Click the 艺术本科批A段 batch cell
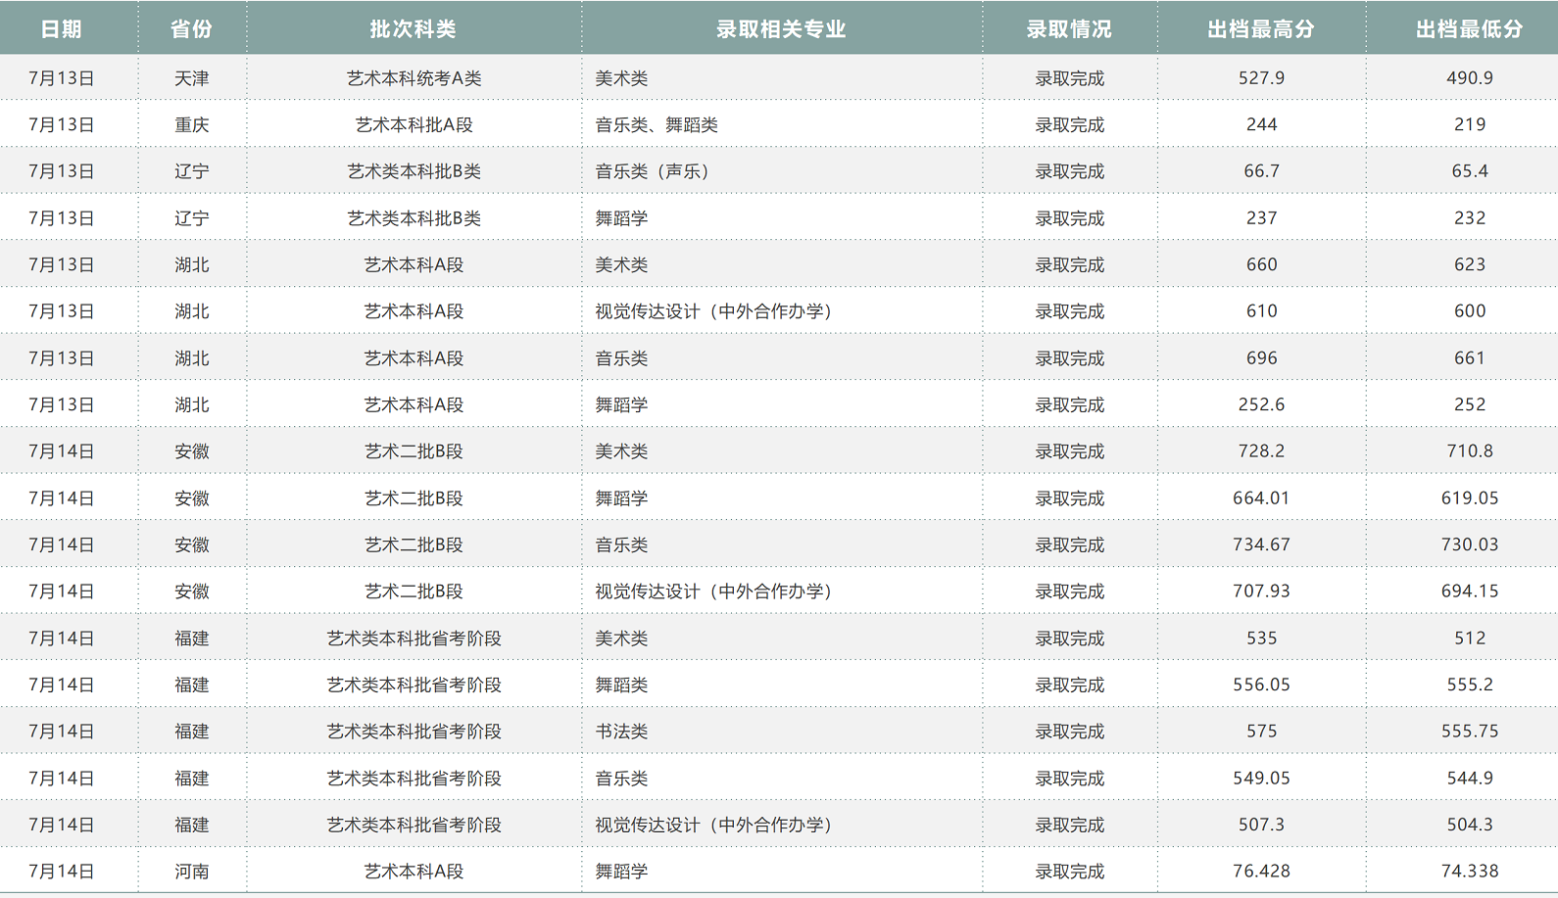The width and height of the screenshot is (1558, 898). [414, 125]
